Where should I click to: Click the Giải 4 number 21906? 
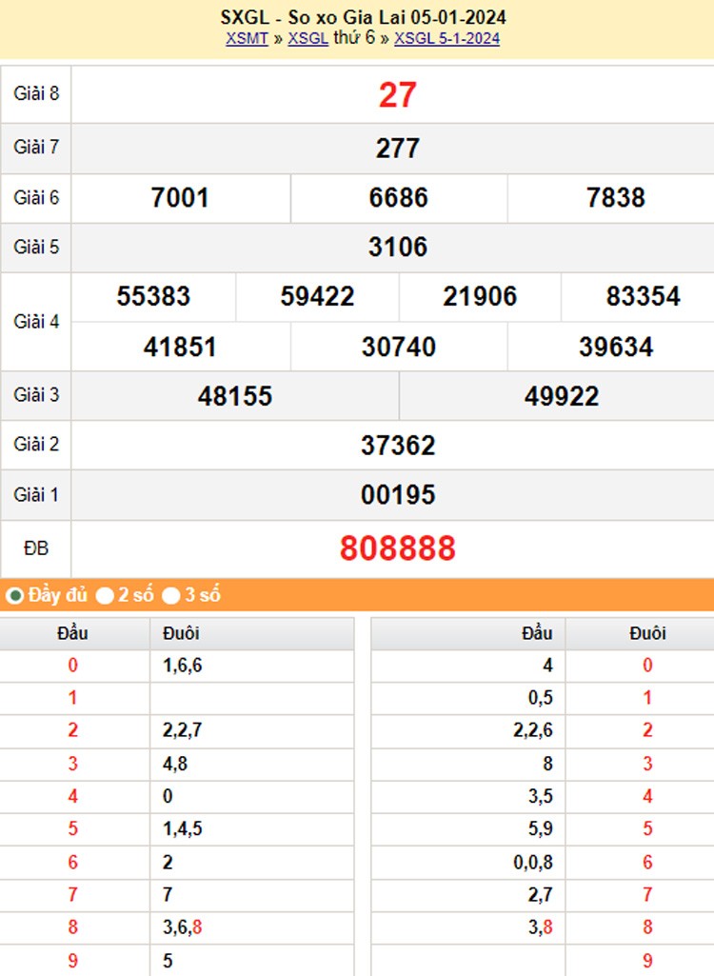pyautogui.click(x=480, y=296)
